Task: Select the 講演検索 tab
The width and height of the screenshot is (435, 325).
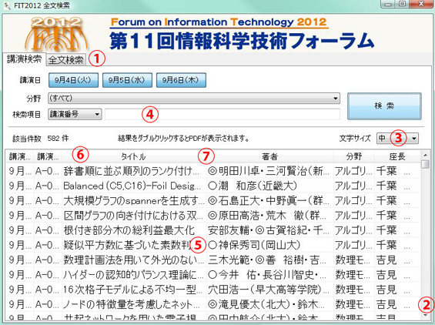Action: click(24, 59)
